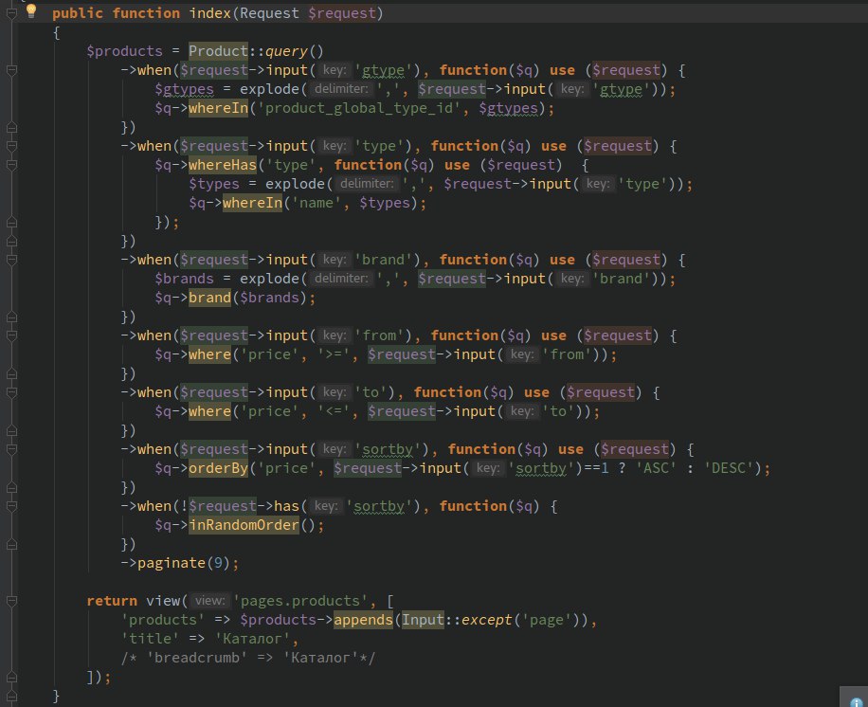Click the 'products' array key
The width and height of the screenshot is (868, 707).
(163, 620)
